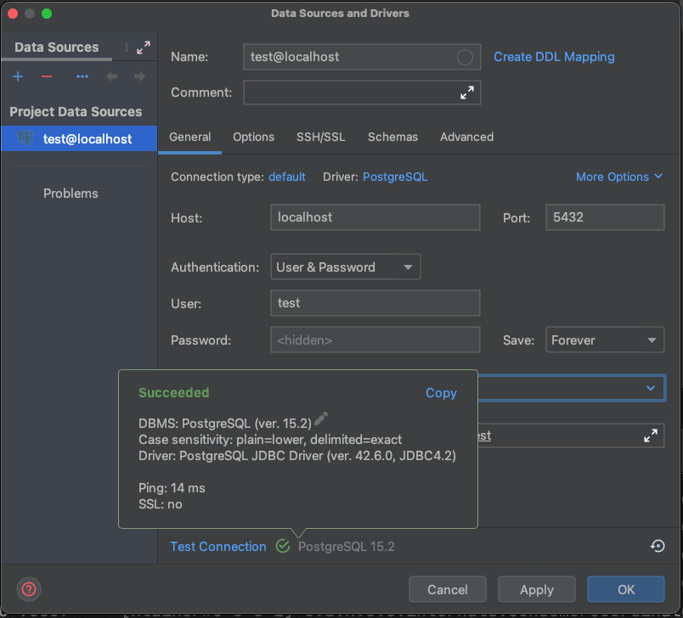Expand the Comment field with arrows icon

tap(466, 93)
